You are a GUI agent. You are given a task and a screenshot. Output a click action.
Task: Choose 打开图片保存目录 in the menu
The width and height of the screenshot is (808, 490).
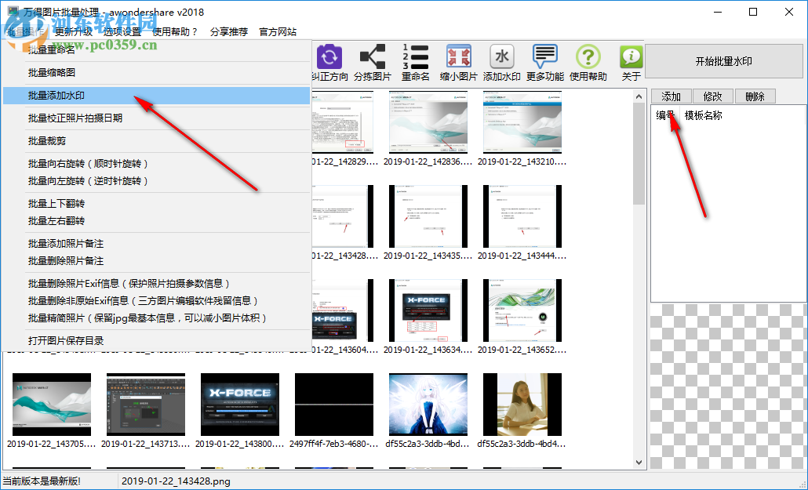pyautogui.click(x=71, y=340)
